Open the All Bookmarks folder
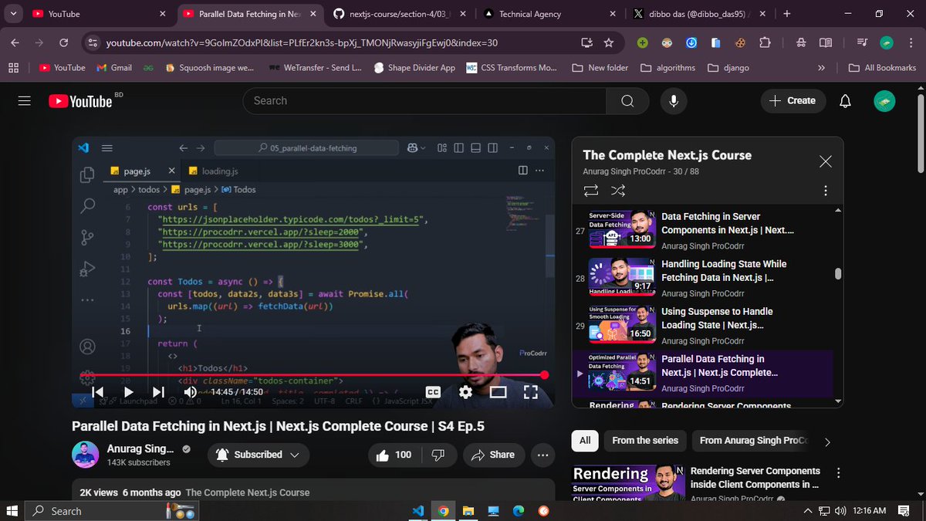Screen dimensions: 926x521 click(882, 68)
